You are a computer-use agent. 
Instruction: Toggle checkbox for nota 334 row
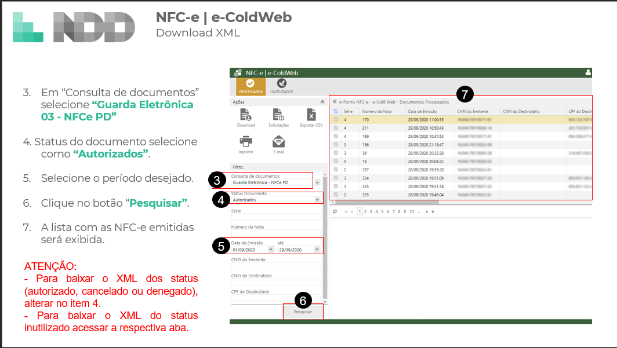click(336, 178)
